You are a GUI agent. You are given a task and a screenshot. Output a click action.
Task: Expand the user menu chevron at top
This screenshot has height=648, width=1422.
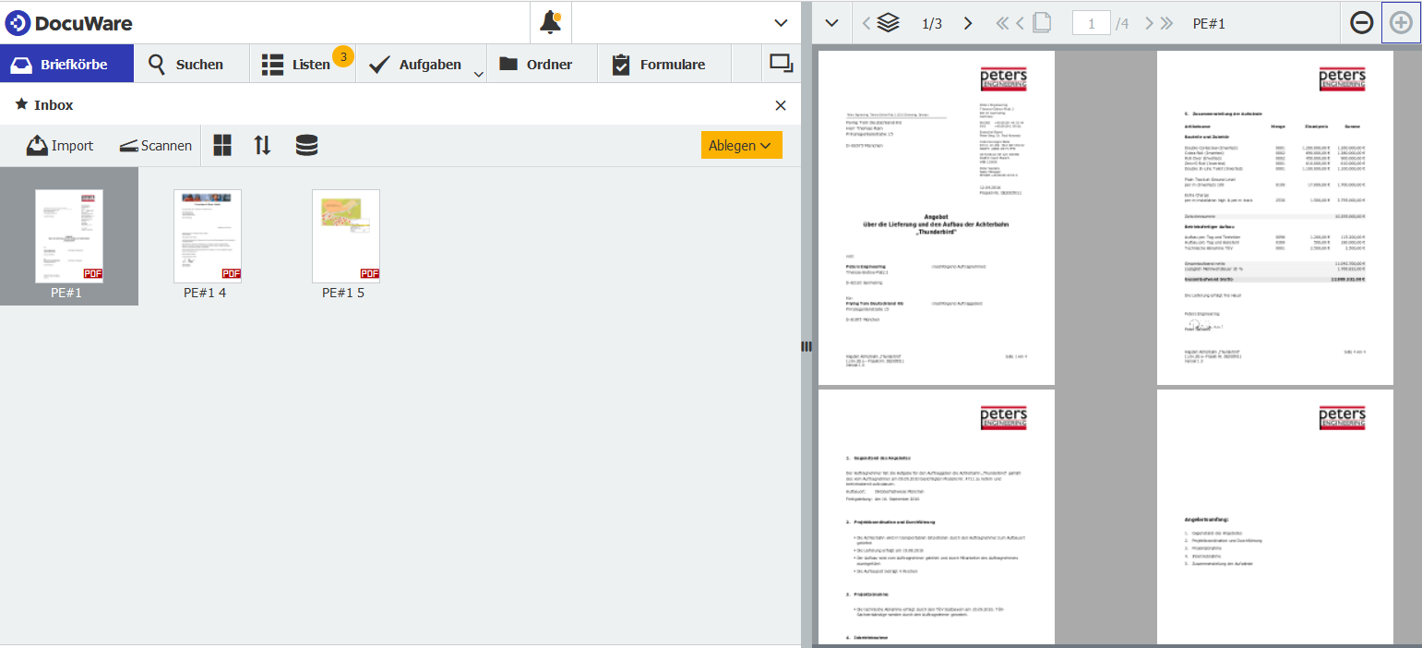pyautogui.click(x=781, y=23)
